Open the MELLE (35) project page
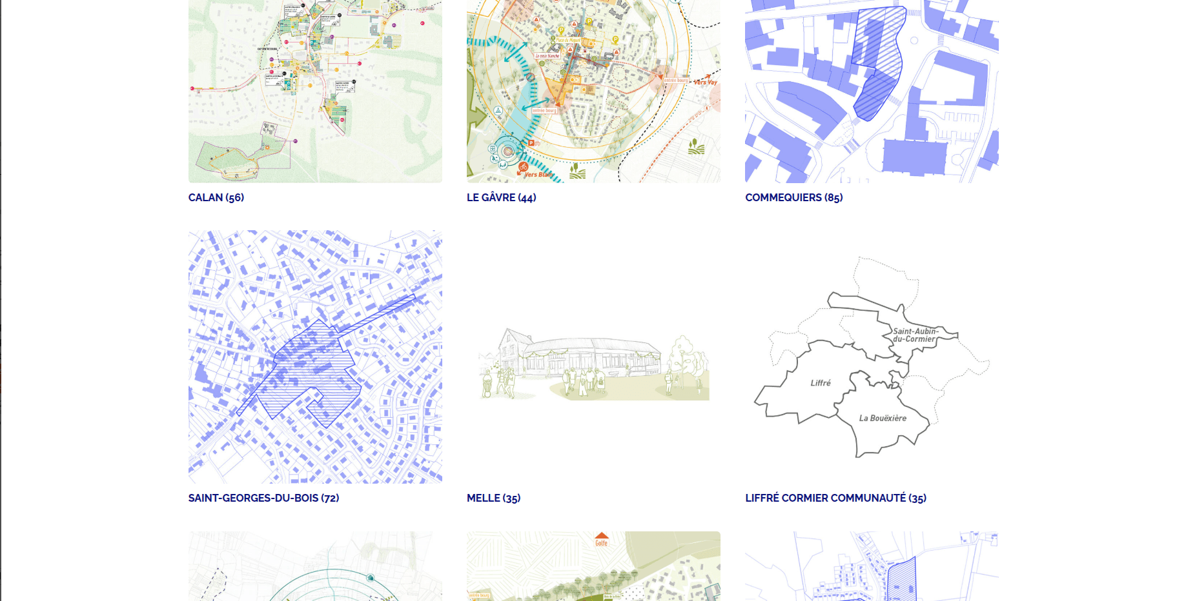 tap(493, 498)
